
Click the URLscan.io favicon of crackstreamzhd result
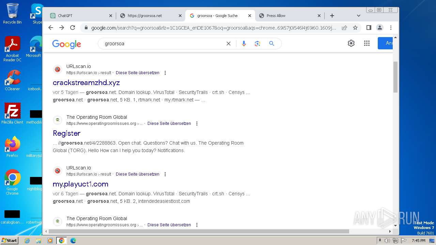tap(58, 69)
